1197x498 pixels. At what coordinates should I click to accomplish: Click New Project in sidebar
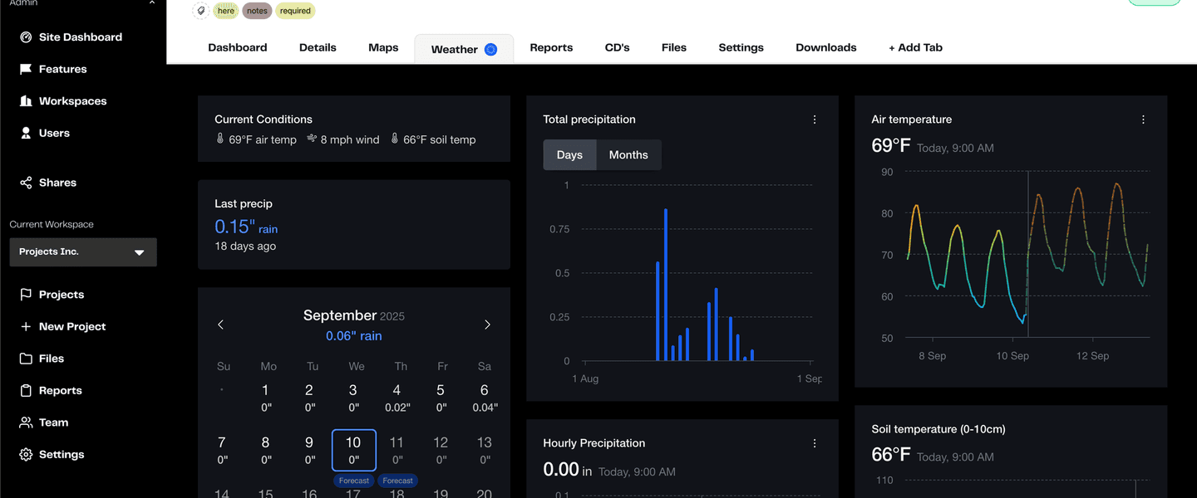pos(71,327)
